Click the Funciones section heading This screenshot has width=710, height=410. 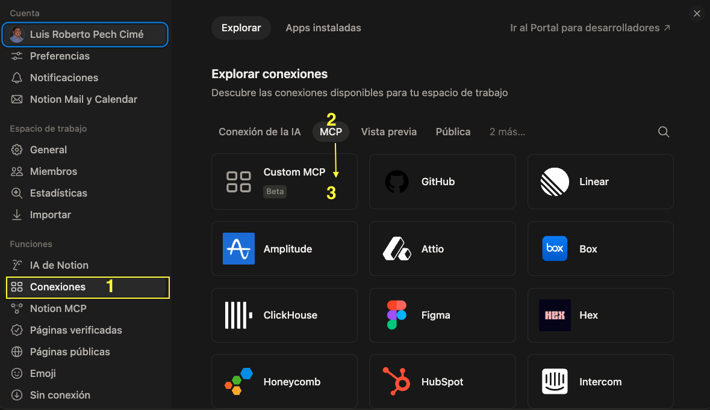[x=31, y=244]
